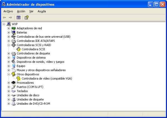Select the Baterías label

22,32
